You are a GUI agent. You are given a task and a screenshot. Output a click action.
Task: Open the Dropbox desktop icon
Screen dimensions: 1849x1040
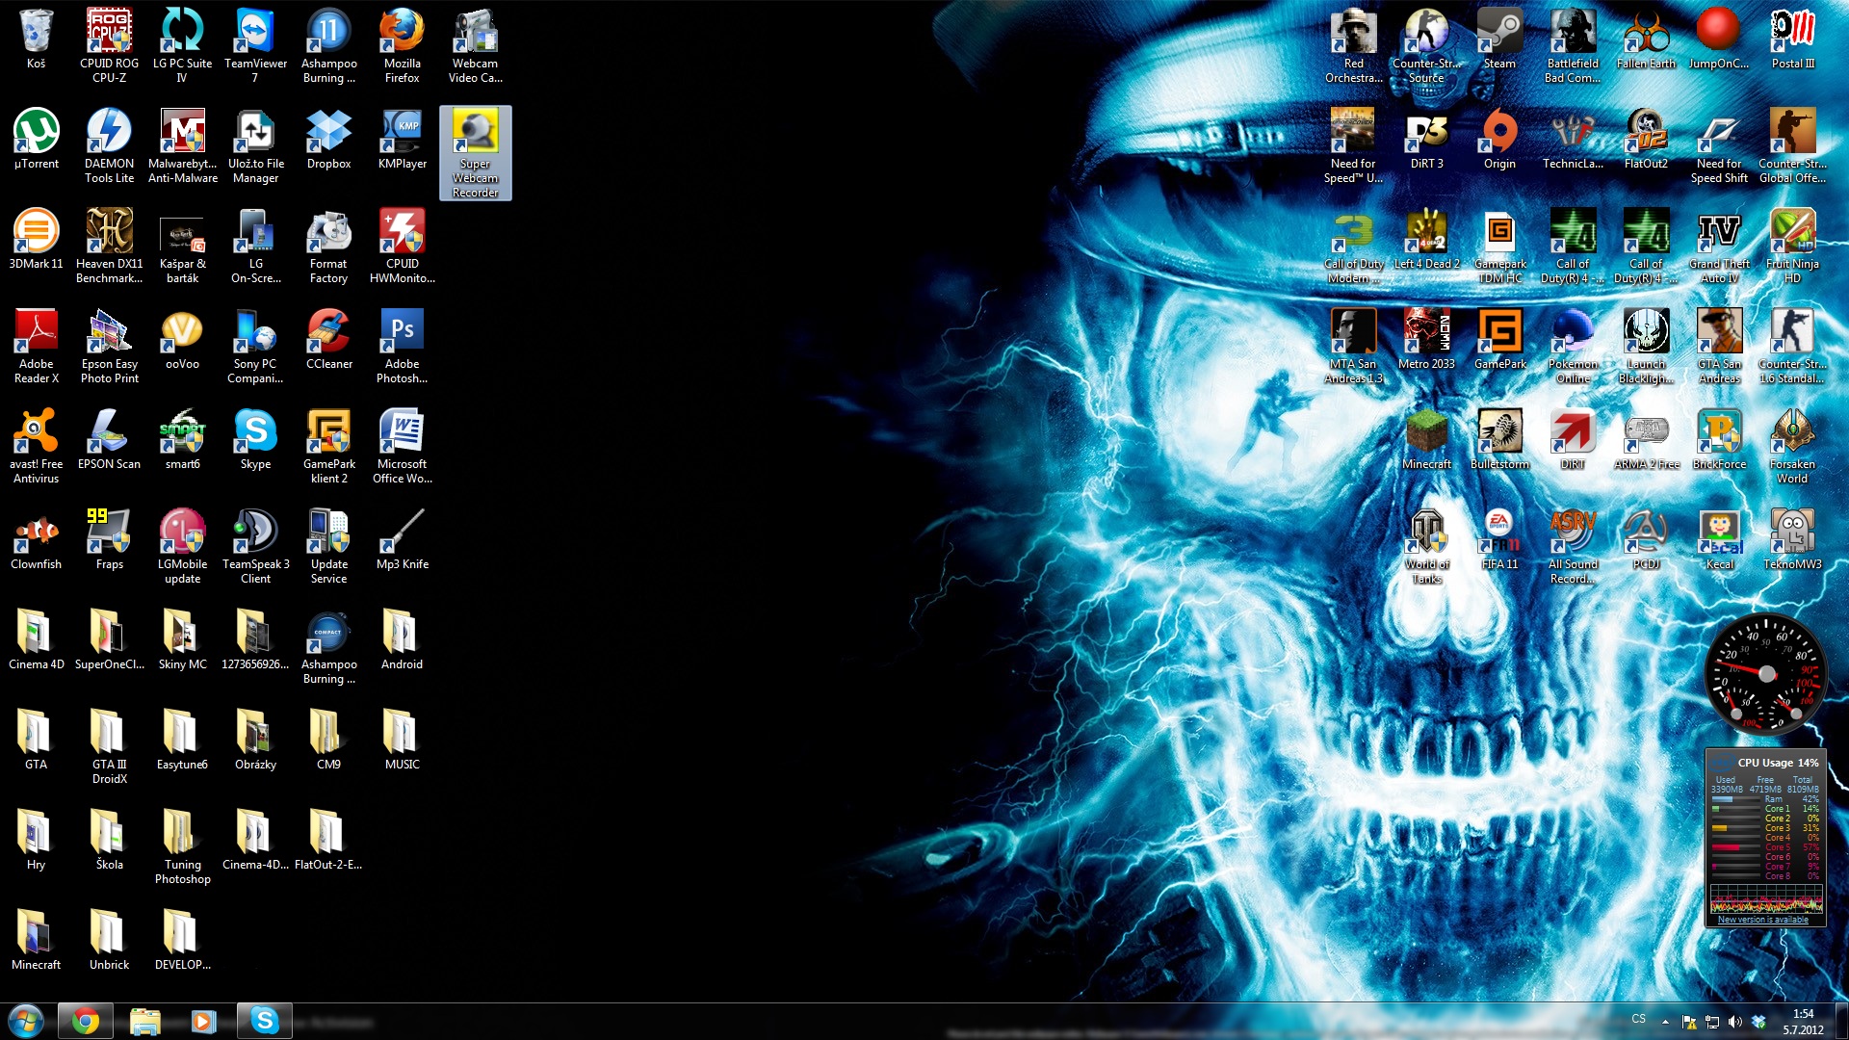(328, 132)
